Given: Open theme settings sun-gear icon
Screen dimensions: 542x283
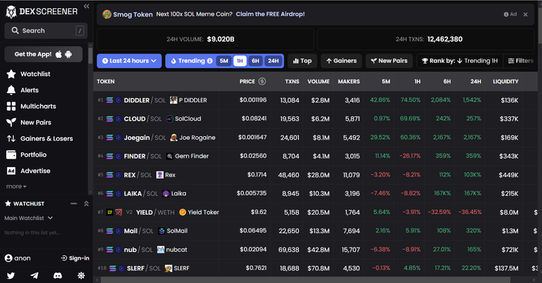Looking at the screenshot, I should pyautogui.click(x=81, y=275).
